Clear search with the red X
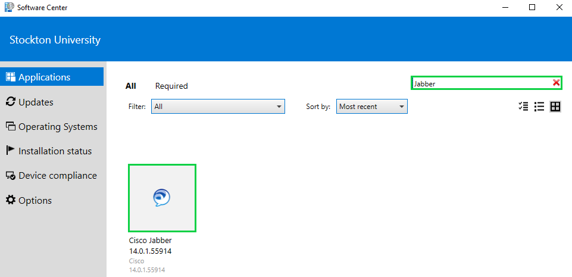This screenshot has height=277, width=572. (x=556, y=83)
